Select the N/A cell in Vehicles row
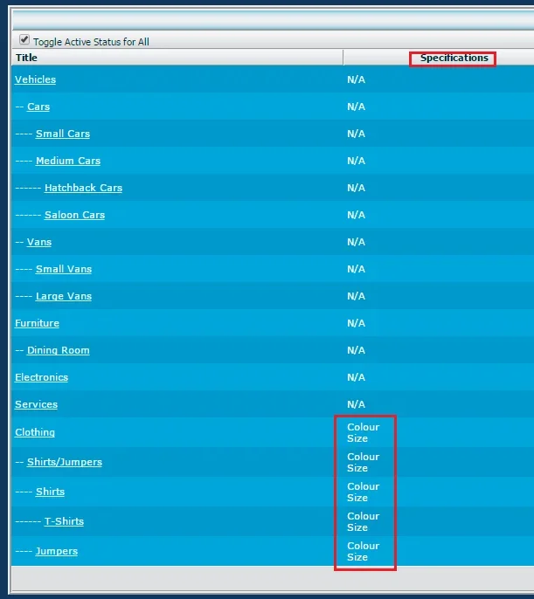Viewport: 534px width, 599px height. click(x=356, y=79)
